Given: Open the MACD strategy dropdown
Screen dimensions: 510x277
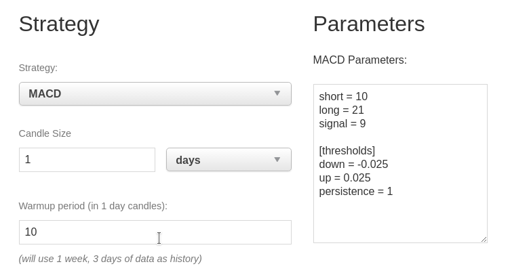Looking at the screenshot, I should [155, 93].
